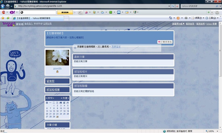Screen dimensions: 222x133
Task: Click the green square toolbar icon
Action: [111, 13]
